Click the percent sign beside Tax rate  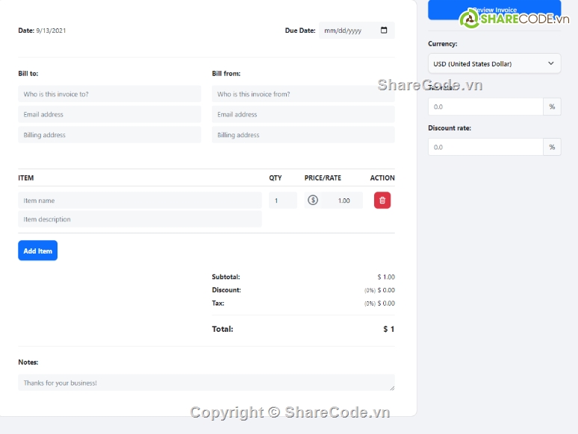(x=552, y=107)
